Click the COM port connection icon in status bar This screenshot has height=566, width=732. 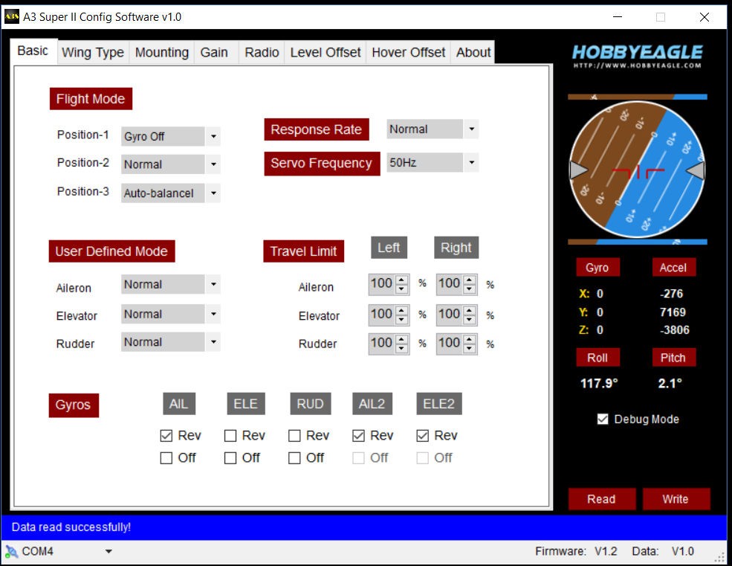tap(12, 552)
